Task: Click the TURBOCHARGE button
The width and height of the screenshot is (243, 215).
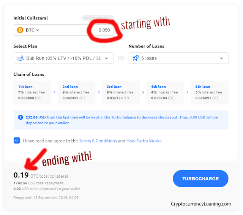Action: point(200,179)
